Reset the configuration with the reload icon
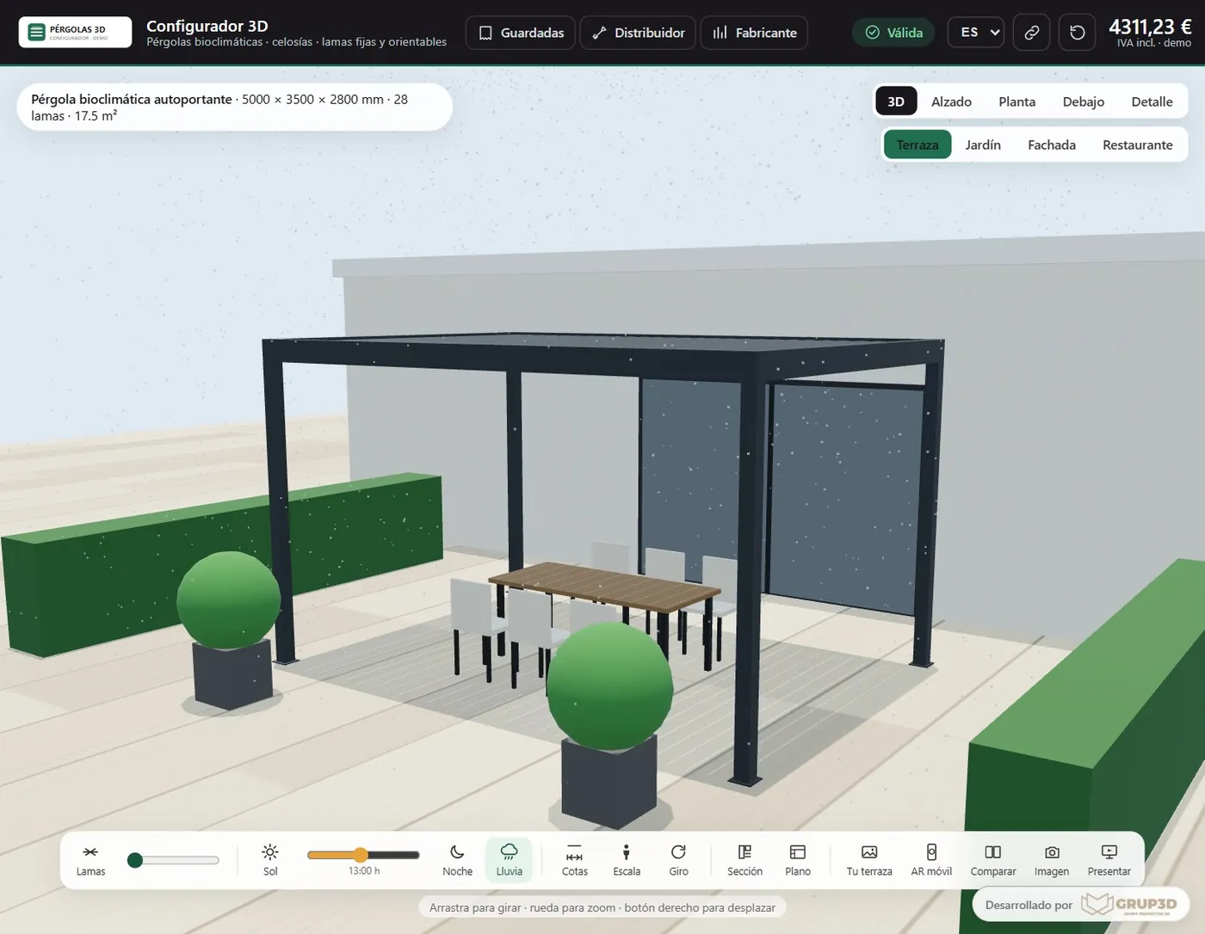 tap(1077, 33)
